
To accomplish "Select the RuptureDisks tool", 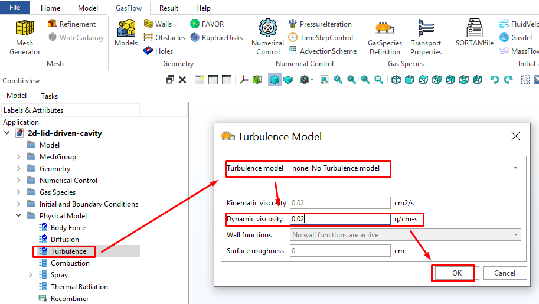I will coord(216,37).
